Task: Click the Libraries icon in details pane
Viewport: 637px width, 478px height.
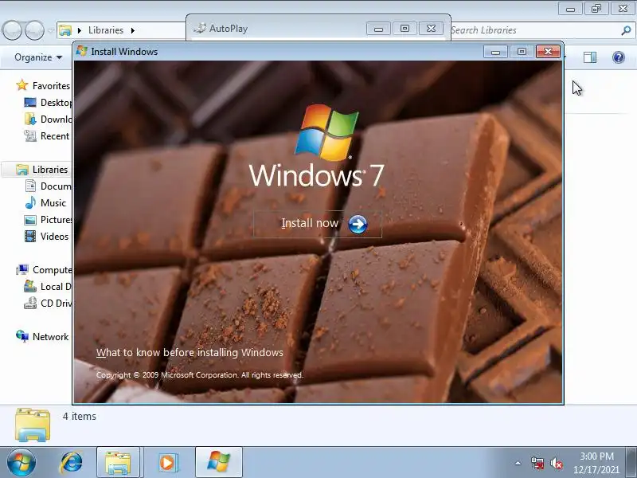Action: [33, 425]
